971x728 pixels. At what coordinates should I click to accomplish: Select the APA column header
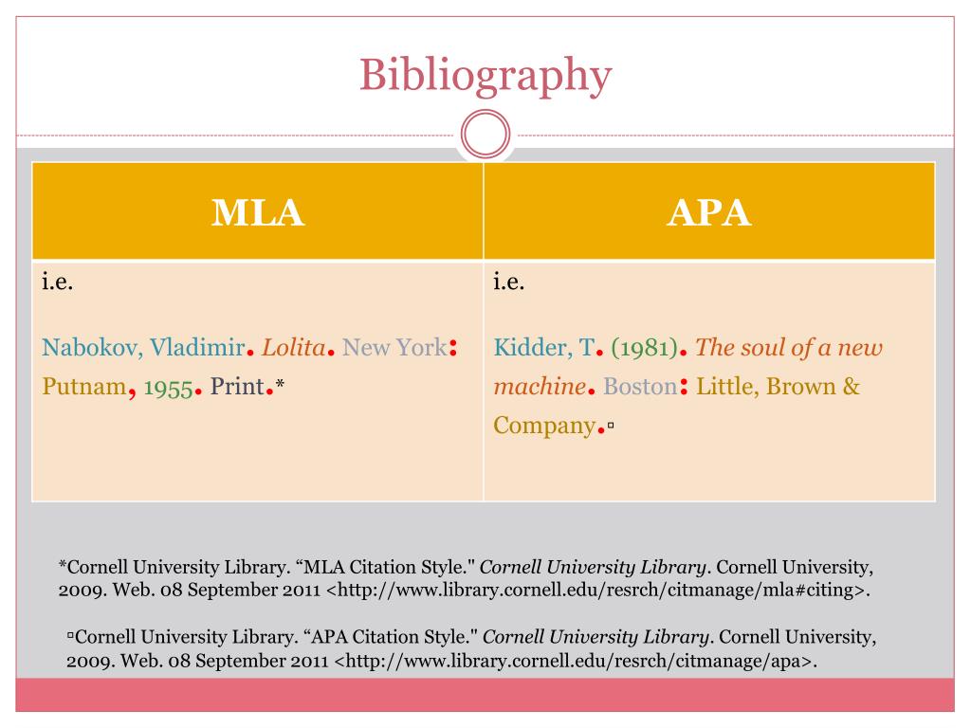[x=709, y=211]
